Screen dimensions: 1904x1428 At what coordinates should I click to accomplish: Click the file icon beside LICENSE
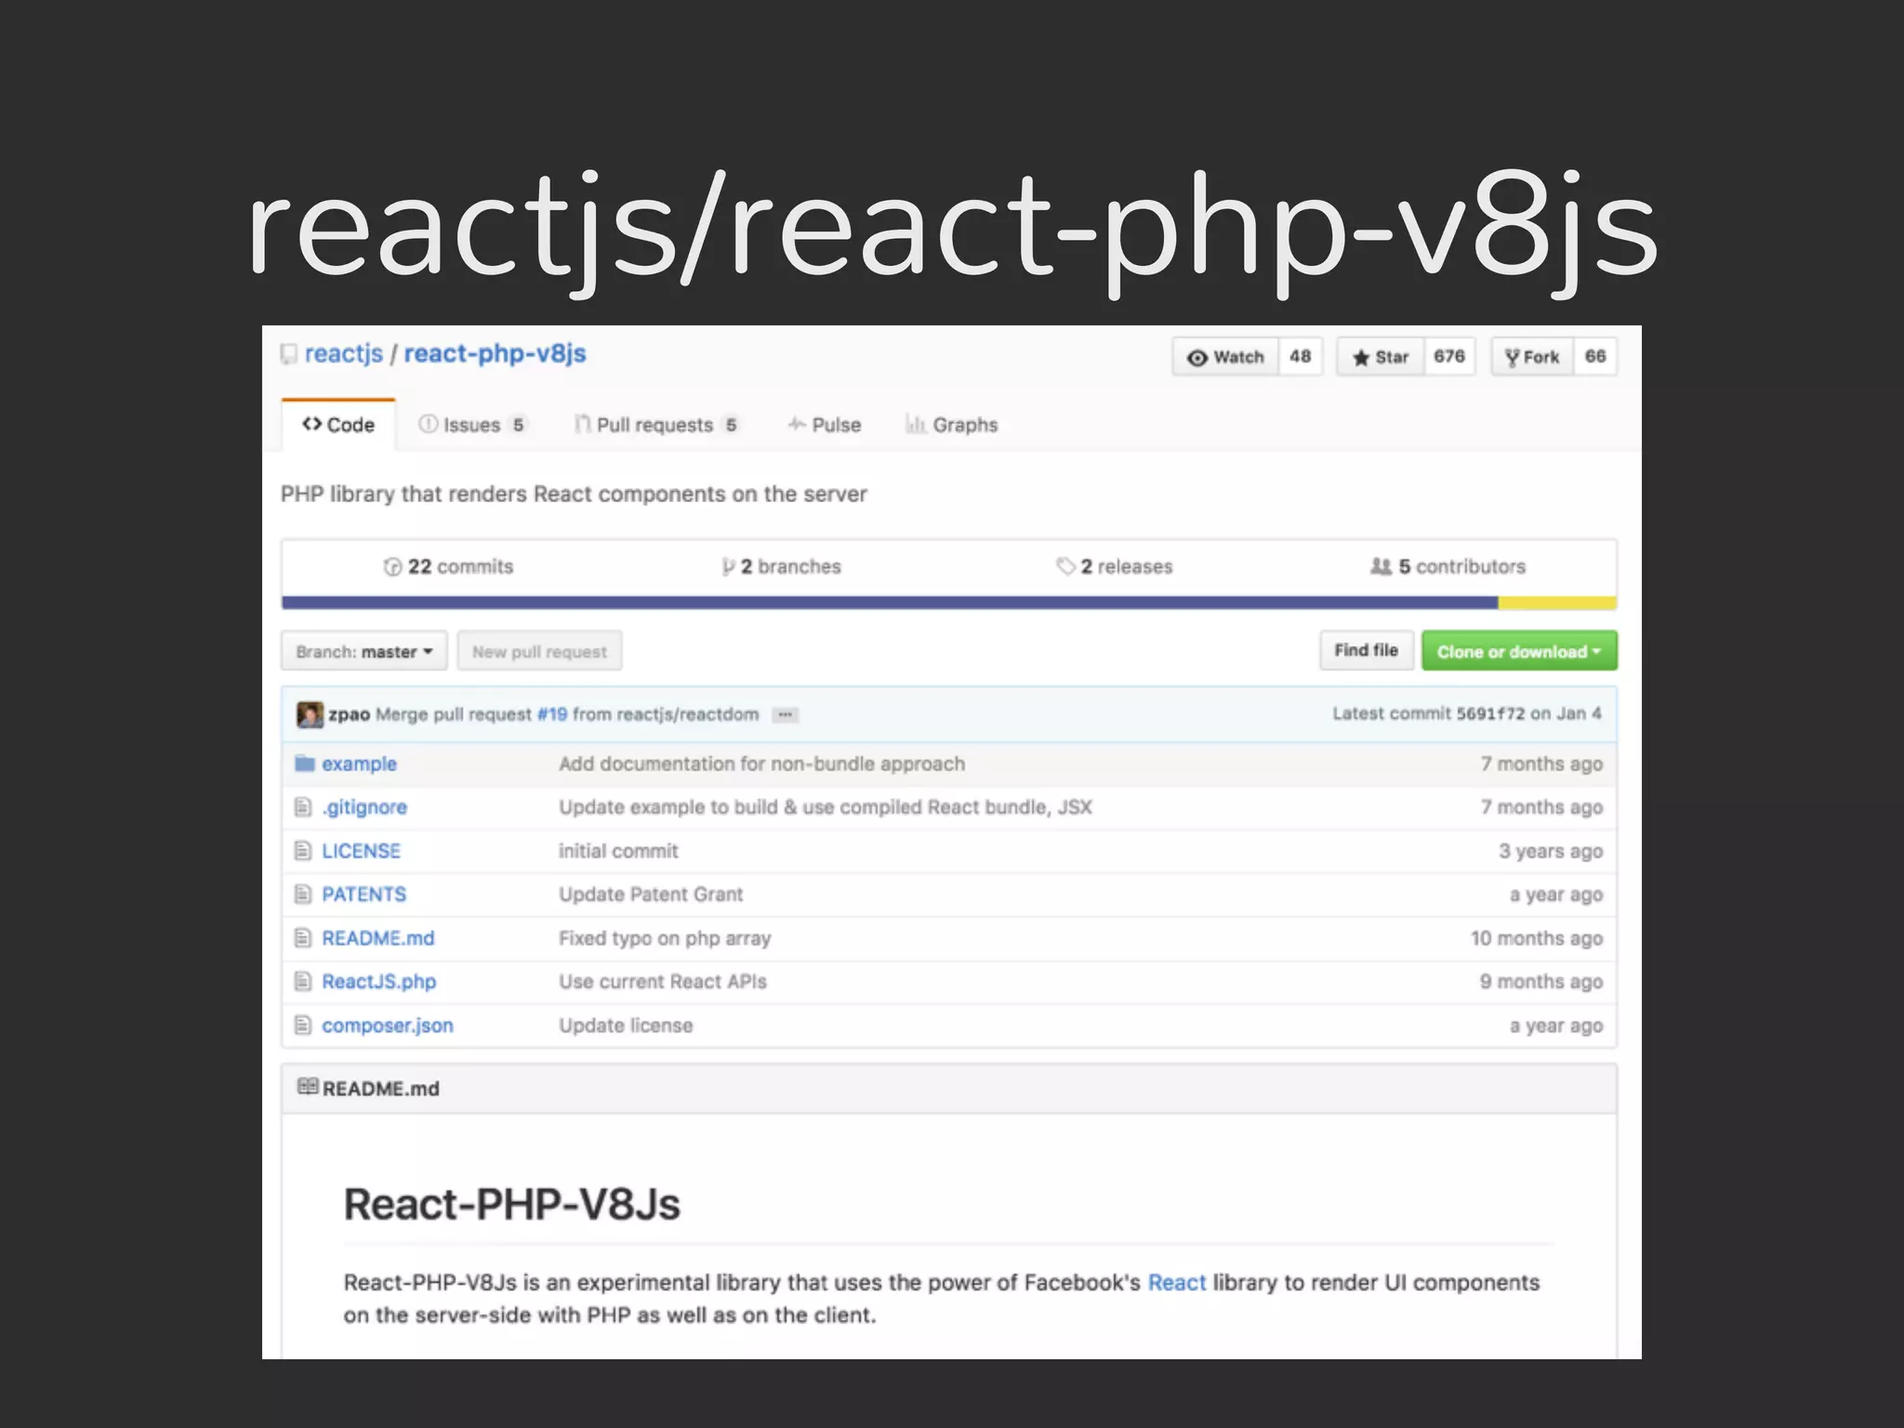pyautogui.click(x=302, y=851)
